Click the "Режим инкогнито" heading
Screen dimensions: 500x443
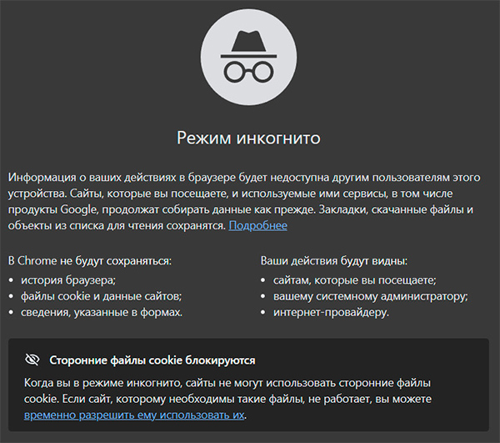click(248, 138)
